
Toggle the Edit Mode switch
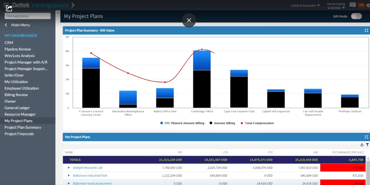click(x=356, y=16)
